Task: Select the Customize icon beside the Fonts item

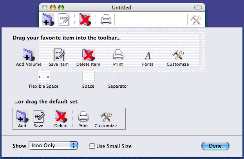Action: tap(178, 55)
